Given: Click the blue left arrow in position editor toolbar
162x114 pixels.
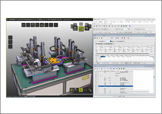Looking at the screenshot, I should tap(116, 38).
